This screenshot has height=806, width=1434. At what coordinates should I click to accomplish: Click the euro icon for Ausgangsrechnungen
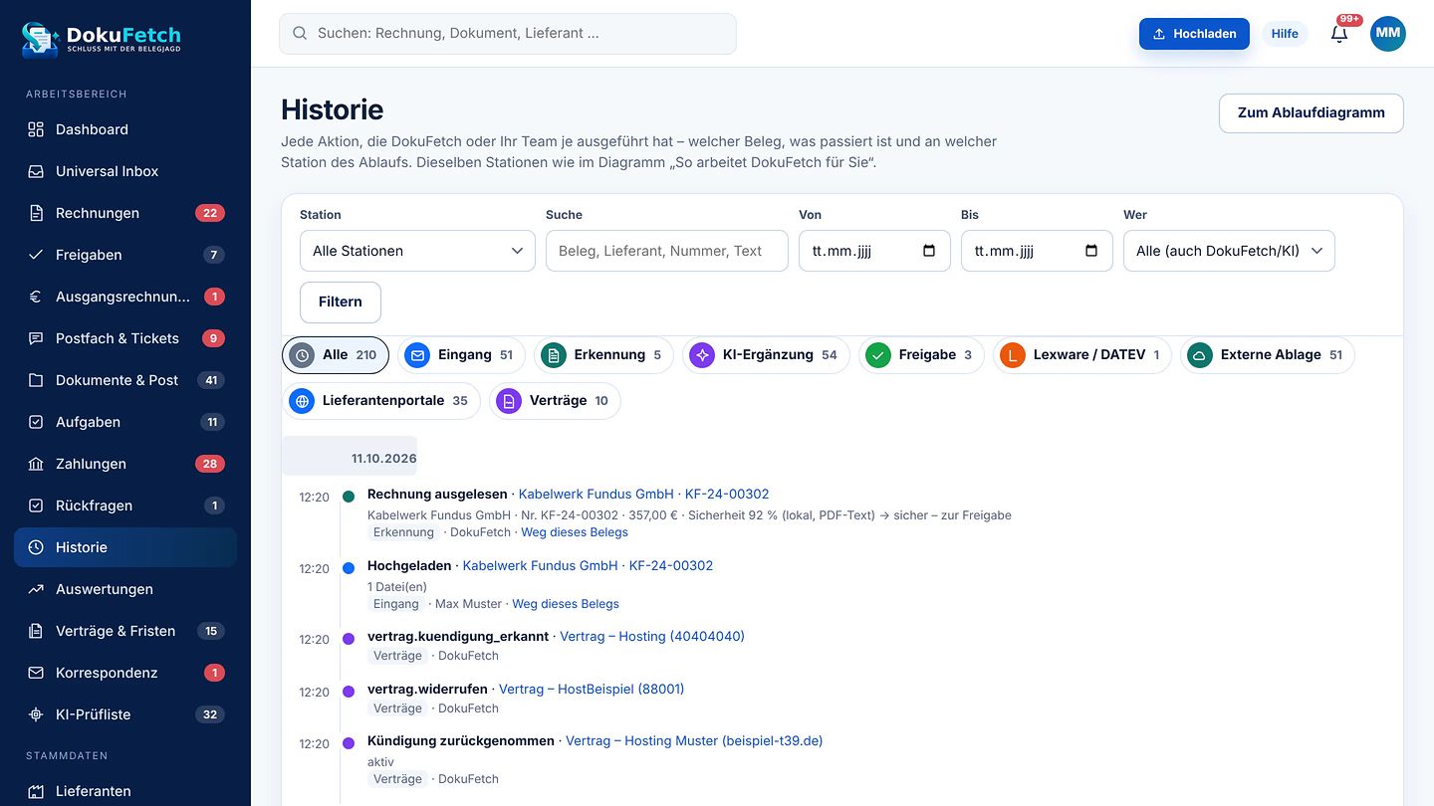pyautogui.click(x=36, y=297)
